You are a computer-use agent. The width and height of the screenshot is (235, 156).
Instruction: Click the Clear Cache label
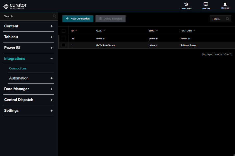click(x=186, y=9)
